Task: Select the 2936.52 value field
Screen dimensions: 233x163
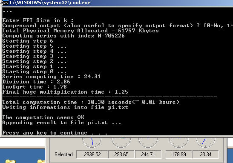Action: [x=92, y=154]
